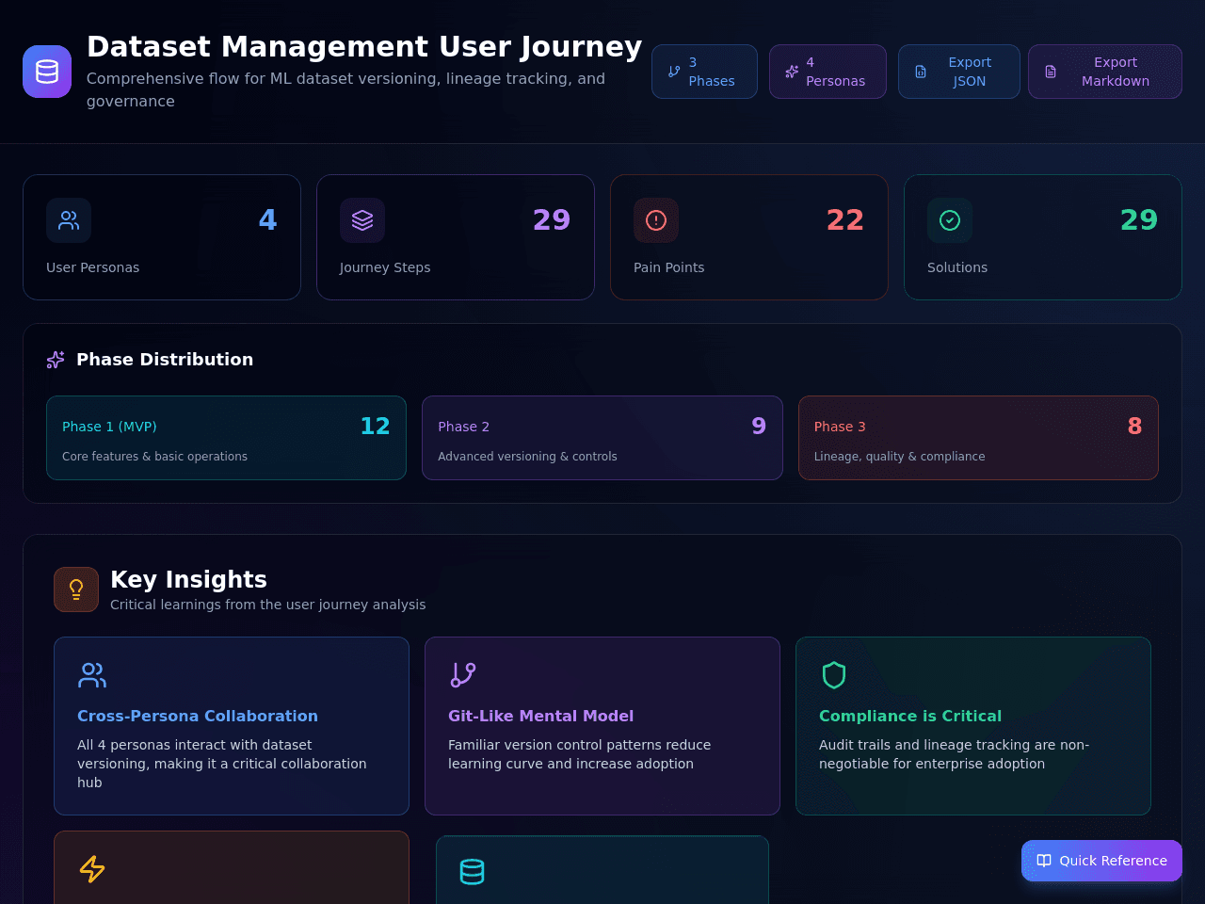The width and height of the screenshot is (1205, 904).
Task: Click the document icon in Export Markdown
Action: click(1051, 72)
